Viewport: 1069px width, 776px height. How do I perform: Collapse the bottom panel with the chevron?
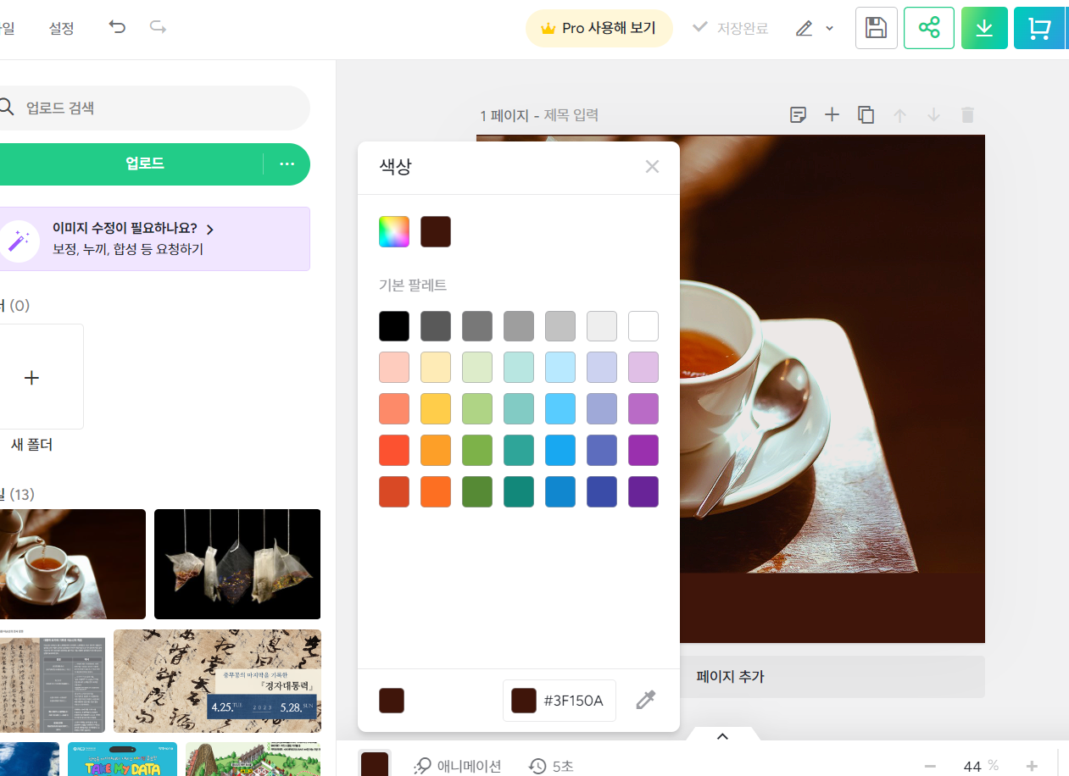point(722,736)
